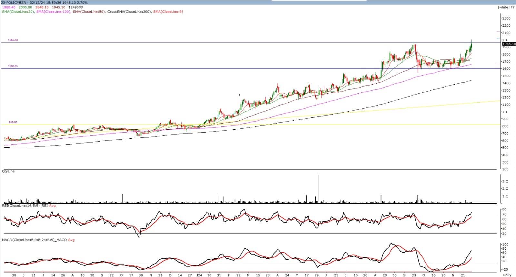Click the latest green candlestick at the high
516x277 pixels.
(x=471, y=45)
